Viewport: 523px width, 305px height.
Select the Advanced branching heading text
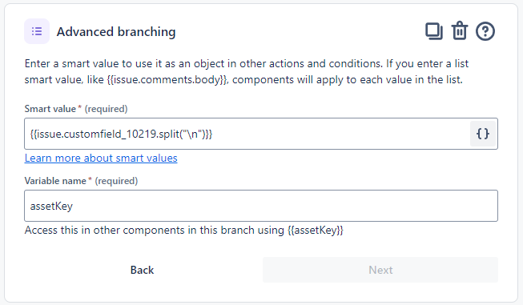tap(116, 32)
